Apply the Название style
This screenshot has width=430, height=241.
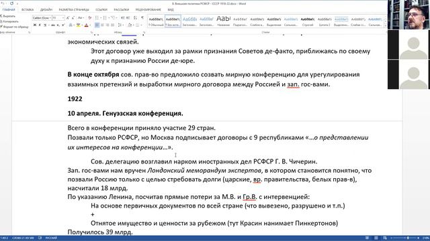coord(223,21)
